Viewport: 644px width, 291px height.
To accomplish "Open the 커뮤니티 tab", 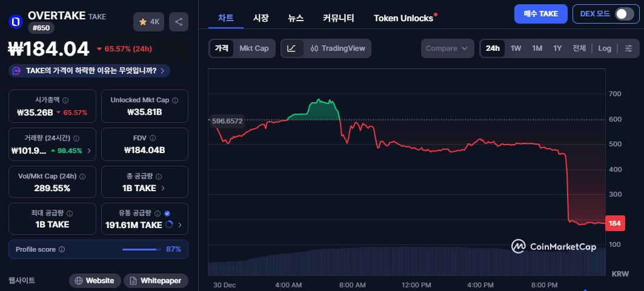I will 339,18.
